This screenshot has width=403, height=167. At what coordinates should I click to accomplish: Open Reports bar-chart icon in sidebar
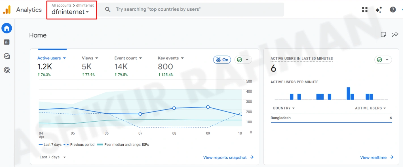[7, 42]
